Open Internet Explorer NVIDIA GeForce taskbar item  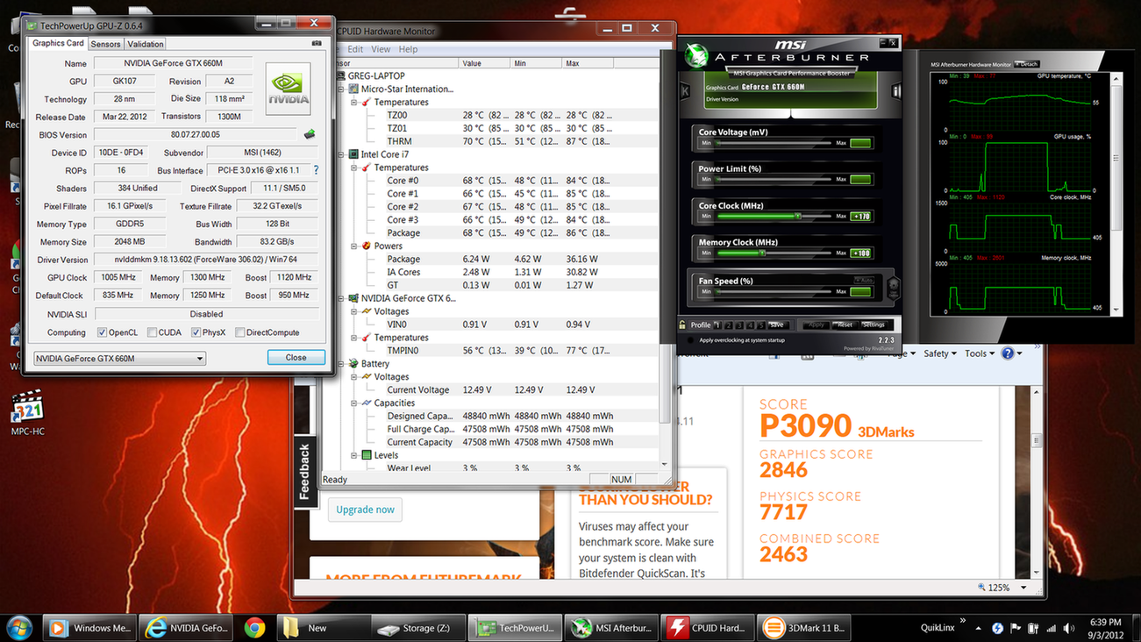[187, 628]
